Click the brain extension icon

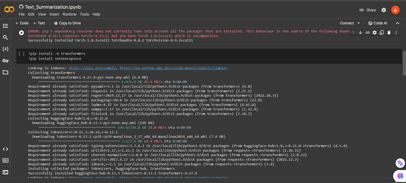pyautogui.click(x=400, y=176)
